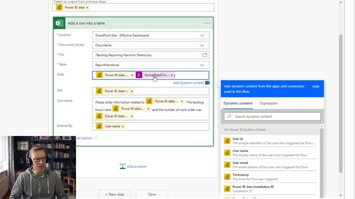Screen dimensions: 355x199
Task: Remove the token after 'hours were' in Comments
Action: [x=148, y=109]
